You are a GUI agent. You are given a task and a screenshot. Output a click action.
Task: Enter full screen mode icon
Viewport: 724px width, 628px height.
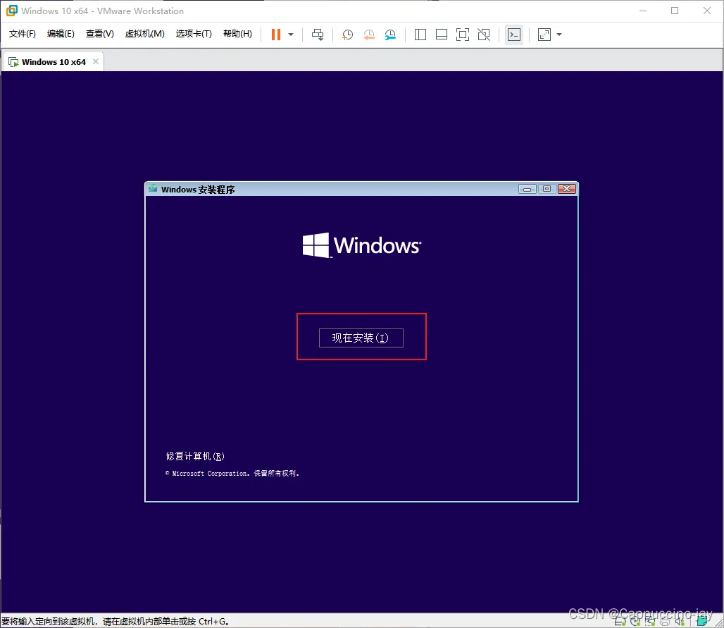[x=463, y=35]
